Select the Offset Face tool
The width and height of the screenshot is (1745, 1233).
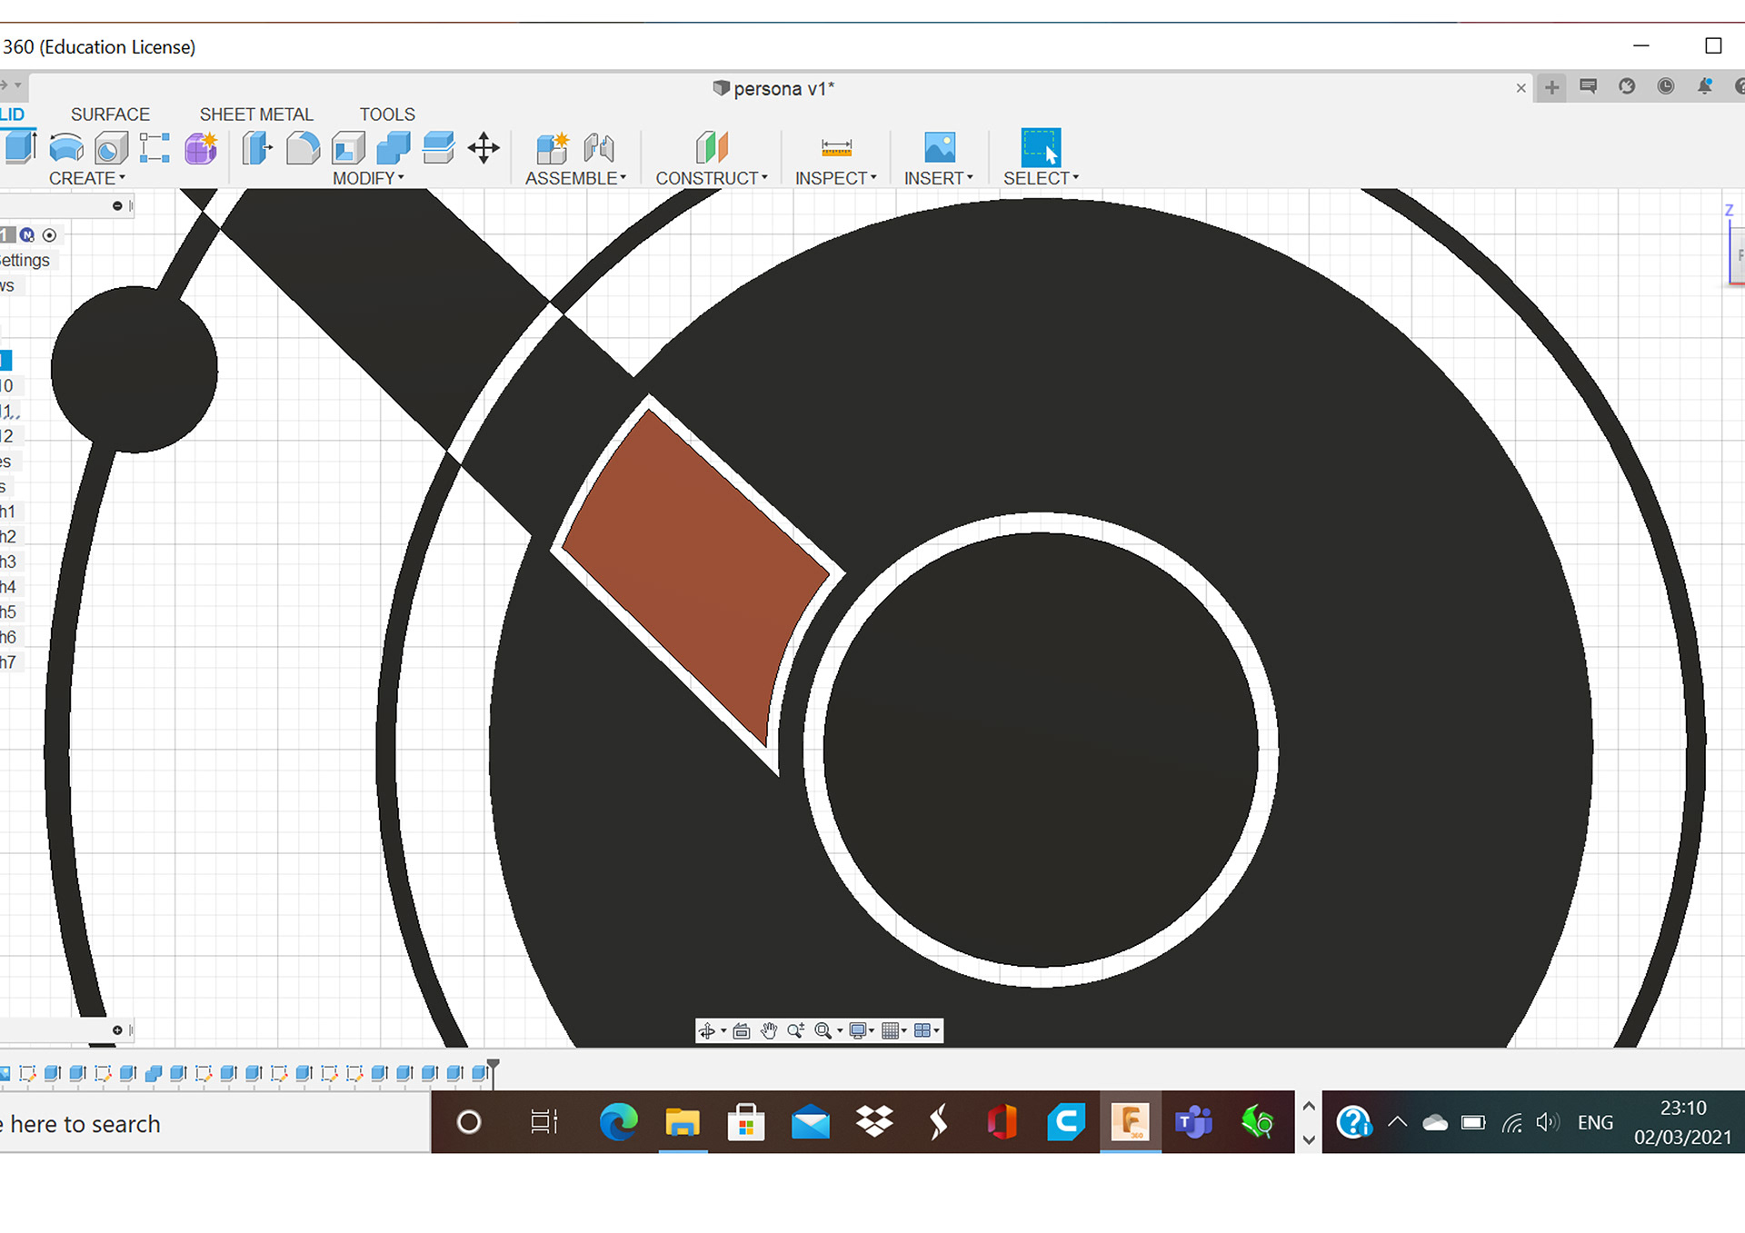point(438,147)
